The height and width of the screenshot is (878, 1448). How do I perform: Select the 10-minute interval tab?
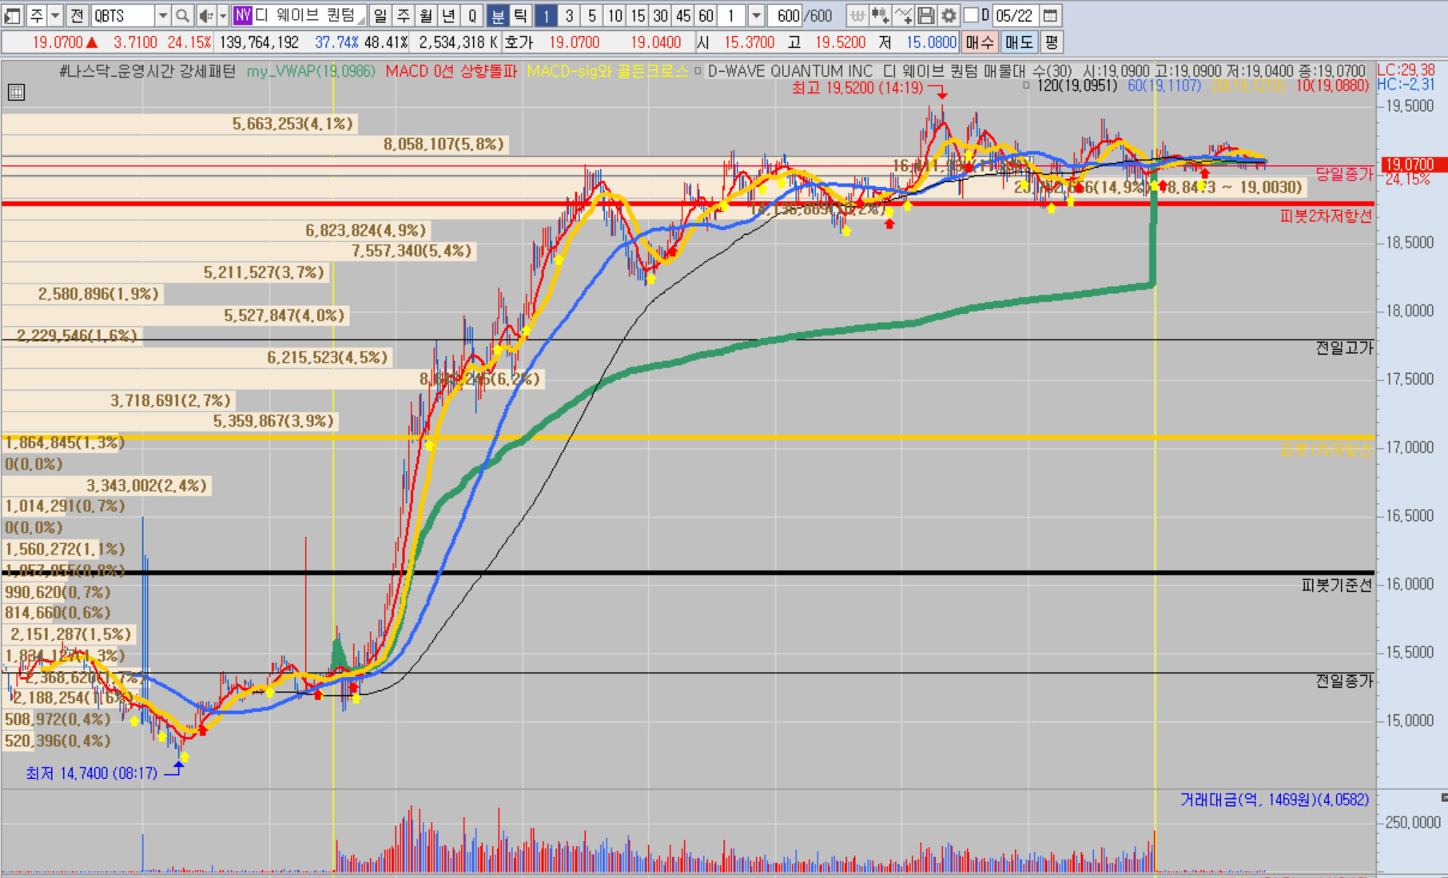615,15
